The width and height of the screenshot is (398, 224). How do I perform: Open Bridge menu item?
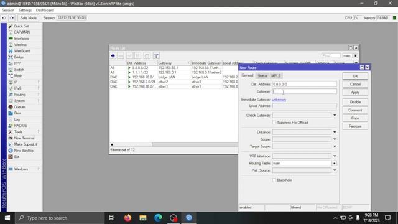point(19,57)
